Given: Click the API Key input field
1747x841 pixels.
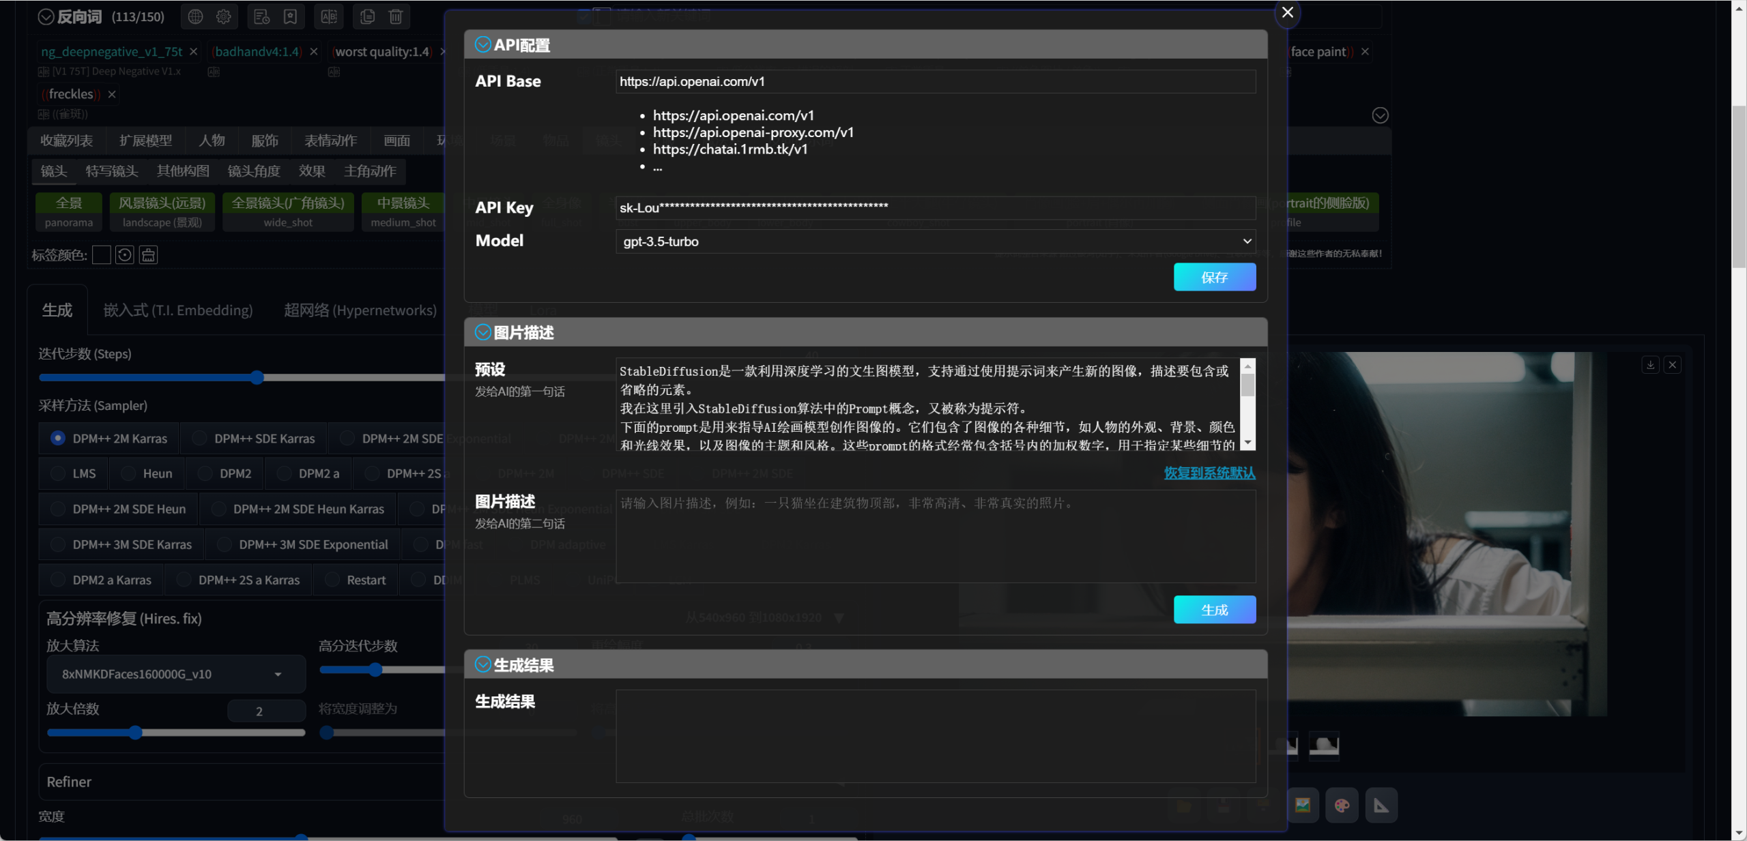Looking at the screenshot, I should tap(935, 207).
